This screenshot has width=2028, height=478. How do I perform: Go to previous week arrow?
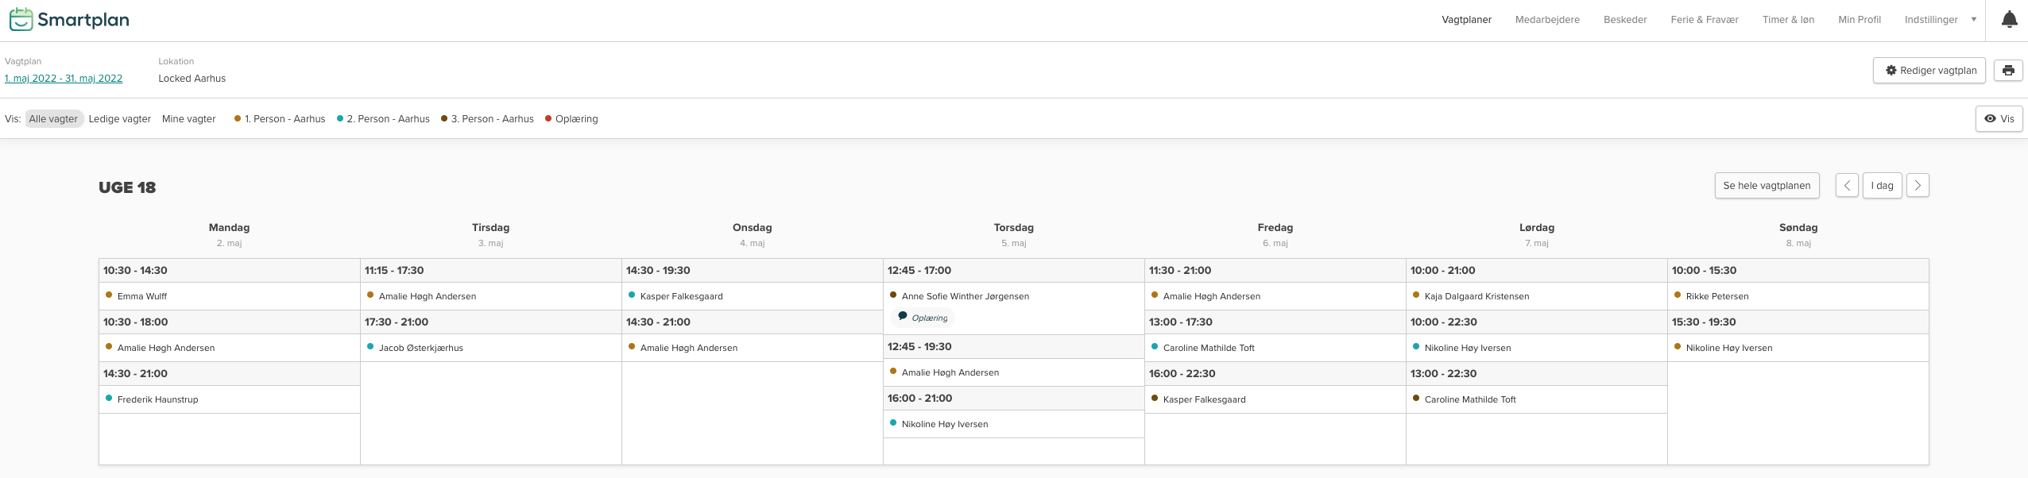(1847, 185)
